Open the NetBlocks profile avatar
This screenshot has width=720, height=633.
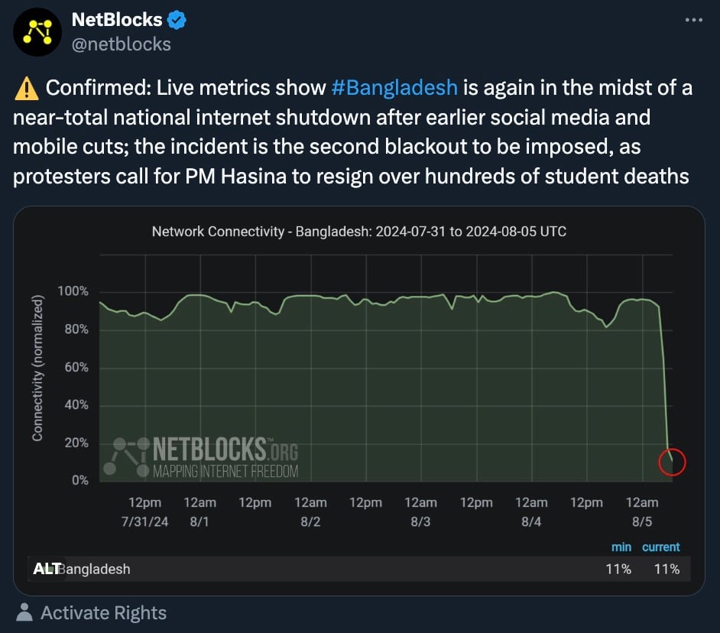coord(37,31)
